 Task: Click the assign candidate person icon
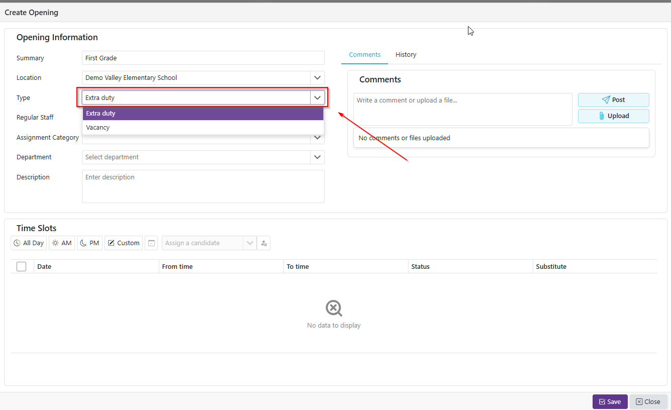(x=264, y=243)
